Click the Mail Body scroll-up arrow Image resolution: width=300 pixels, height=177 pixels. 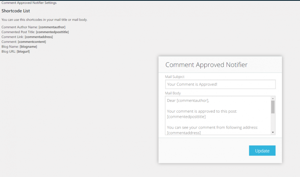[x=273, y=99]
